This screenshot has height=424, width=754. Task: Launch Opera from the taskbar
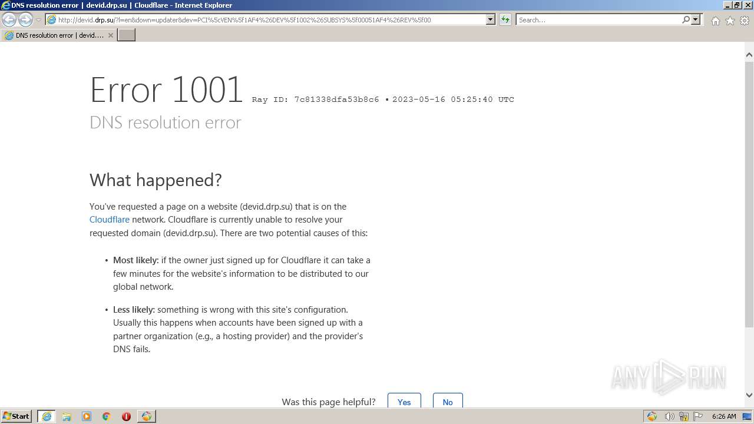(126, 416)
